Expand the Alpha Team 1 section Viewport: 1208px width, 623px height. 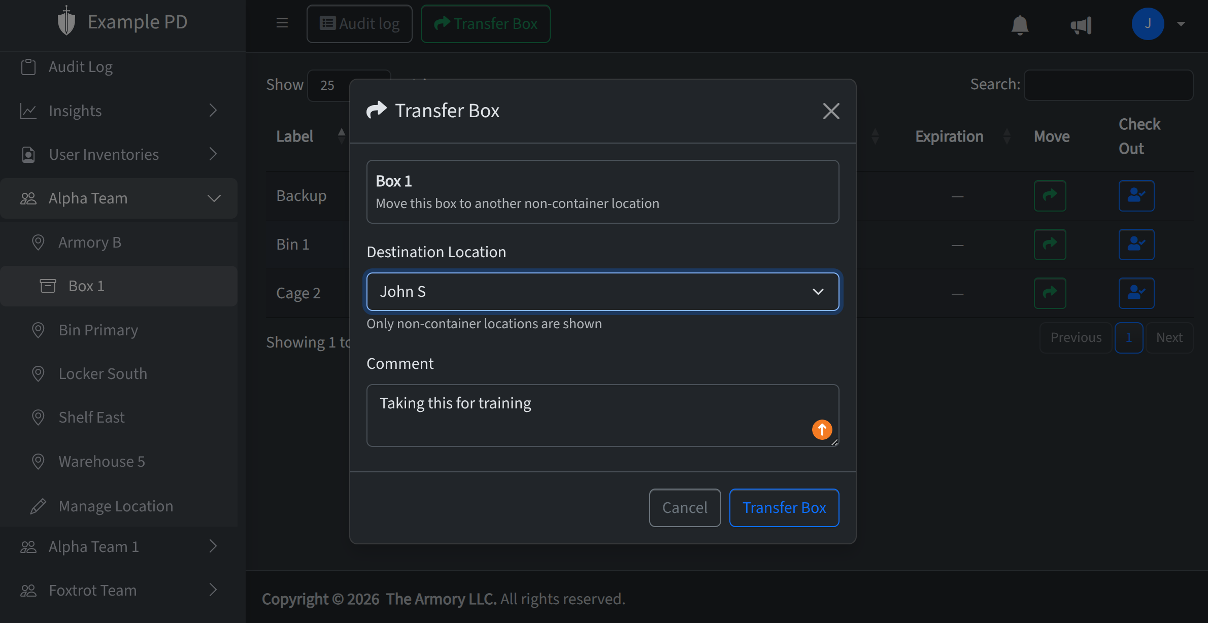(213, 546)
